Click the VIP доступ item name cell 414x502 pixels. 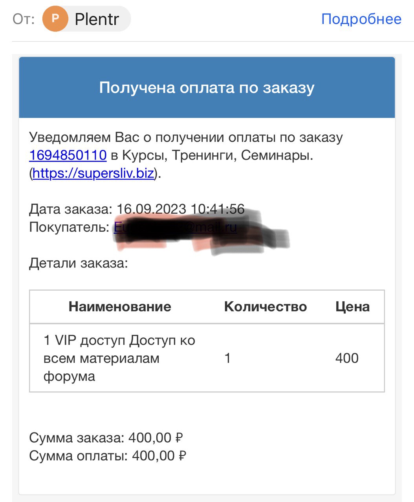click(x=119, y=358)
